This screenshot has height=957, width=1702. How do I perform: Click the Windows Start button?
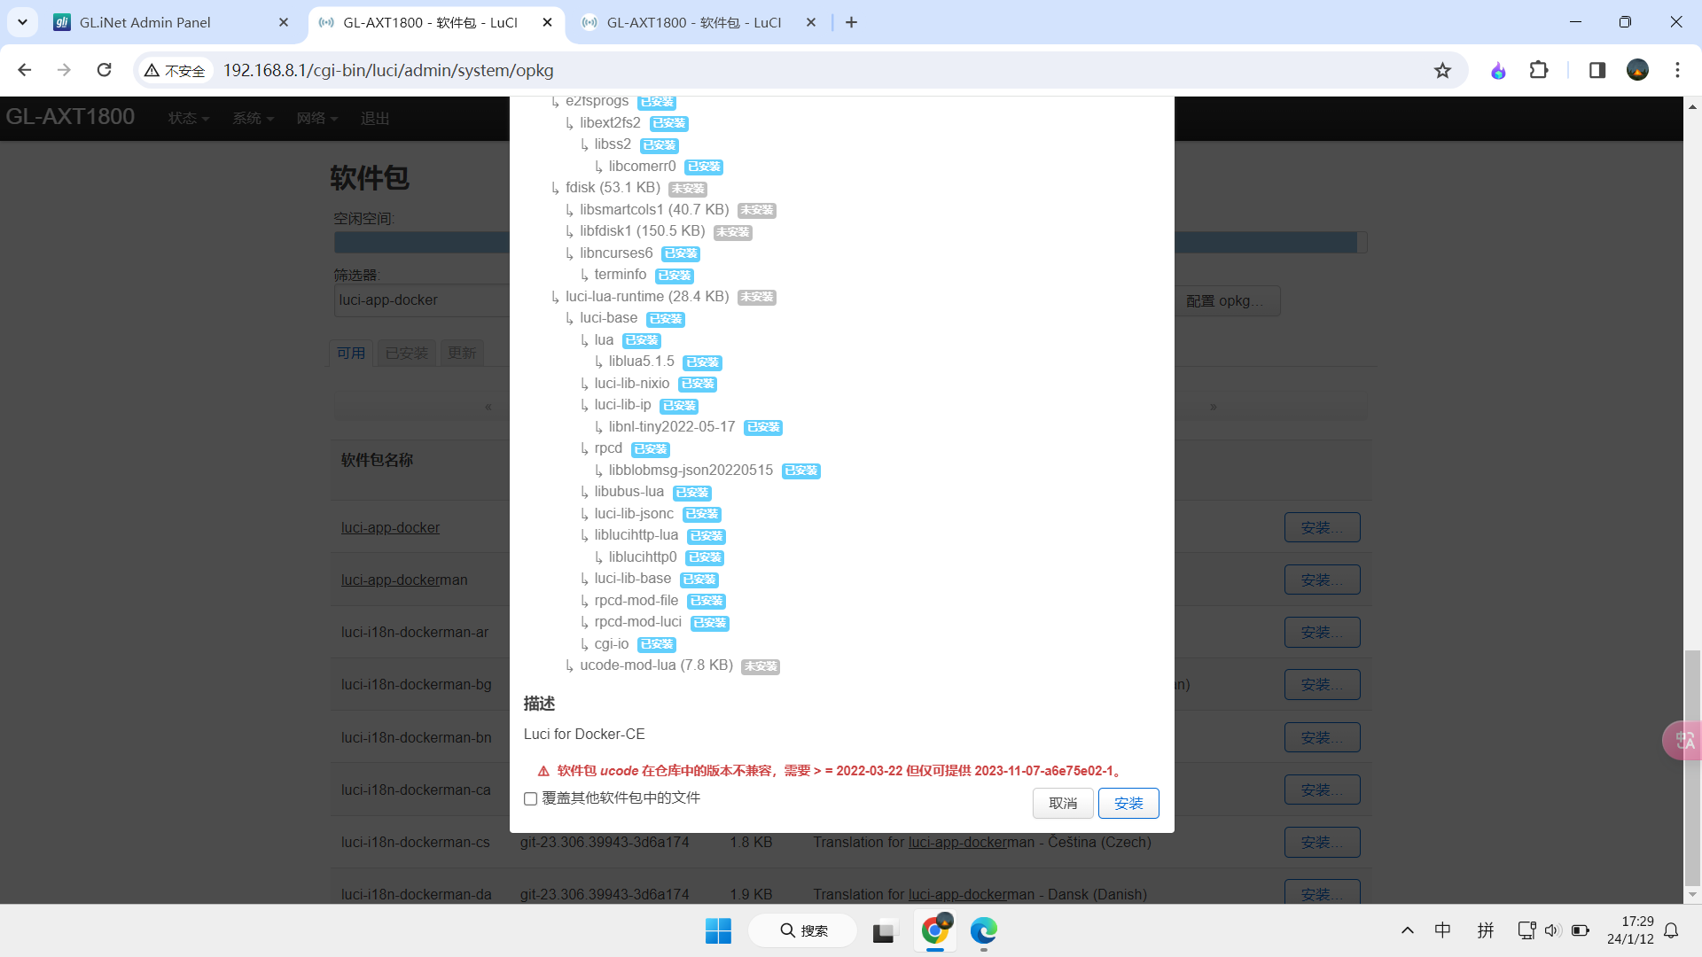tap(718, 931)
